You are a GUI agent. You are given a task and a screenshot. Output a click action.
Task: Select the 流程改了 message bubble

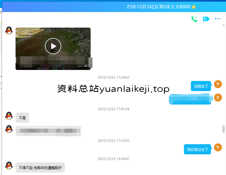click(x=201, y=86)
